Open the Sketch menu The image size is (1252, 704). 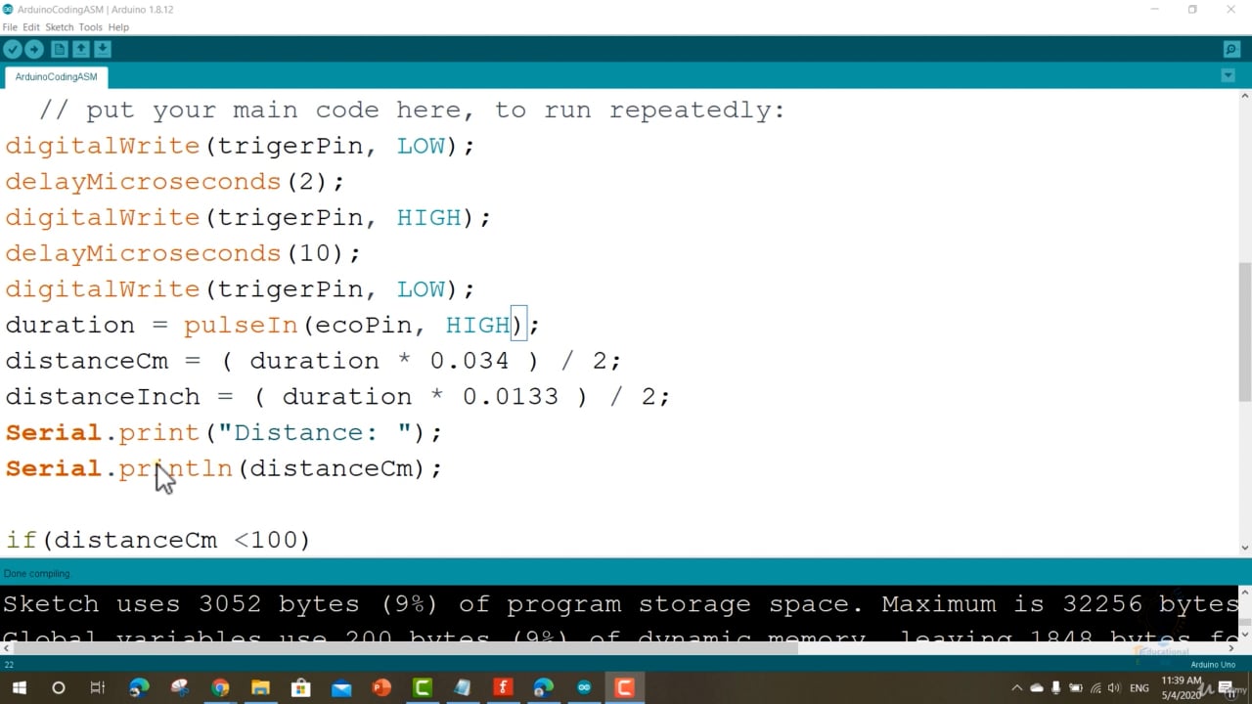tap(60, 27)
